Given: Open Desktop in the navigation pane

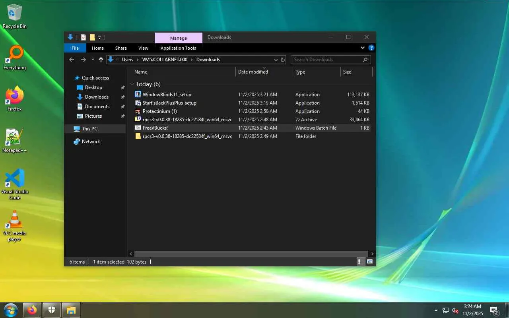Looking at the screenshot, I should (93, 87).
